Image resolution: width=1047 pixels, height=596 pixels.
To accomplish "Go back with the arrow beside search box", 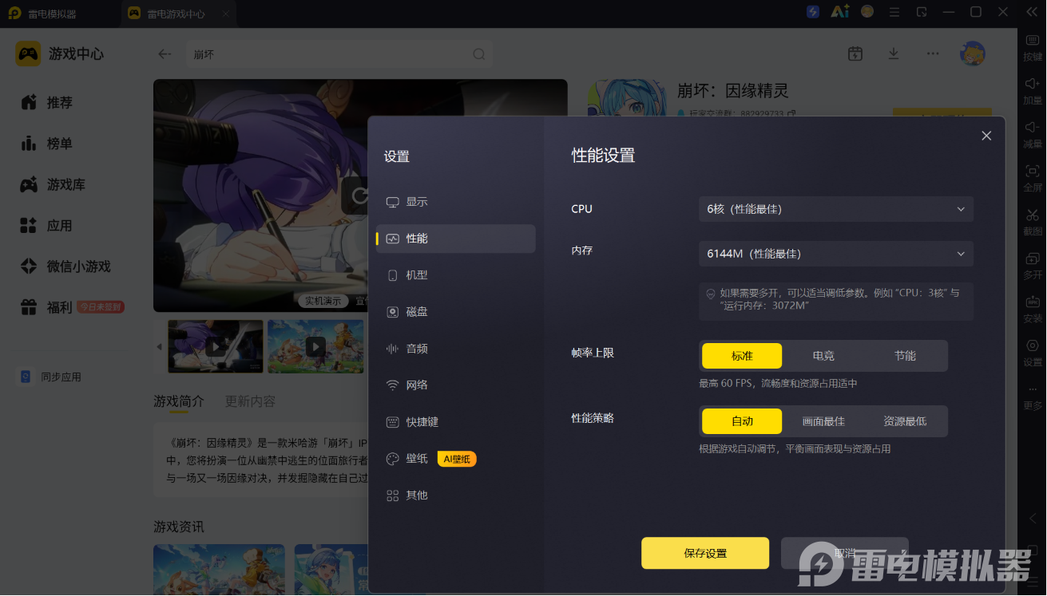I will [165, 54].
